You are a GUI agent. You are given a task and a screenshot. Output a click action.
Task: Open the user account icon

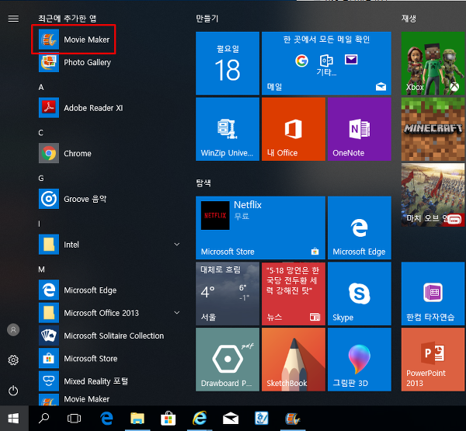tap(13, 329)
